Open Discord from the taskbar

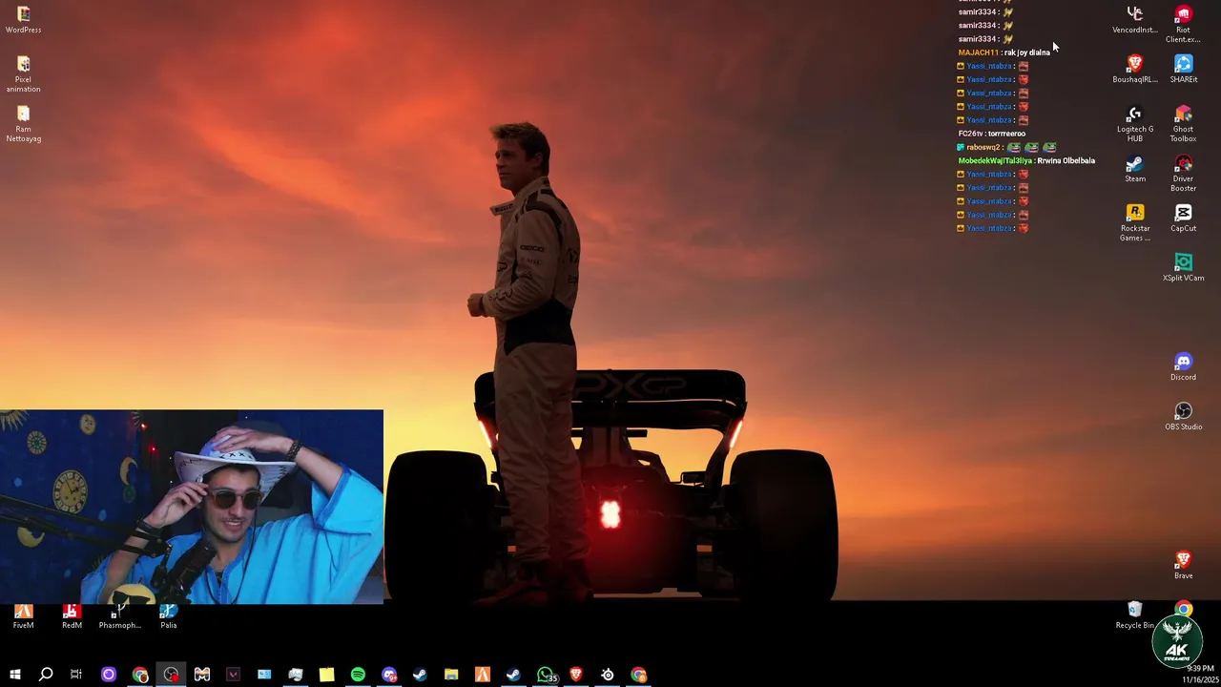389,675
